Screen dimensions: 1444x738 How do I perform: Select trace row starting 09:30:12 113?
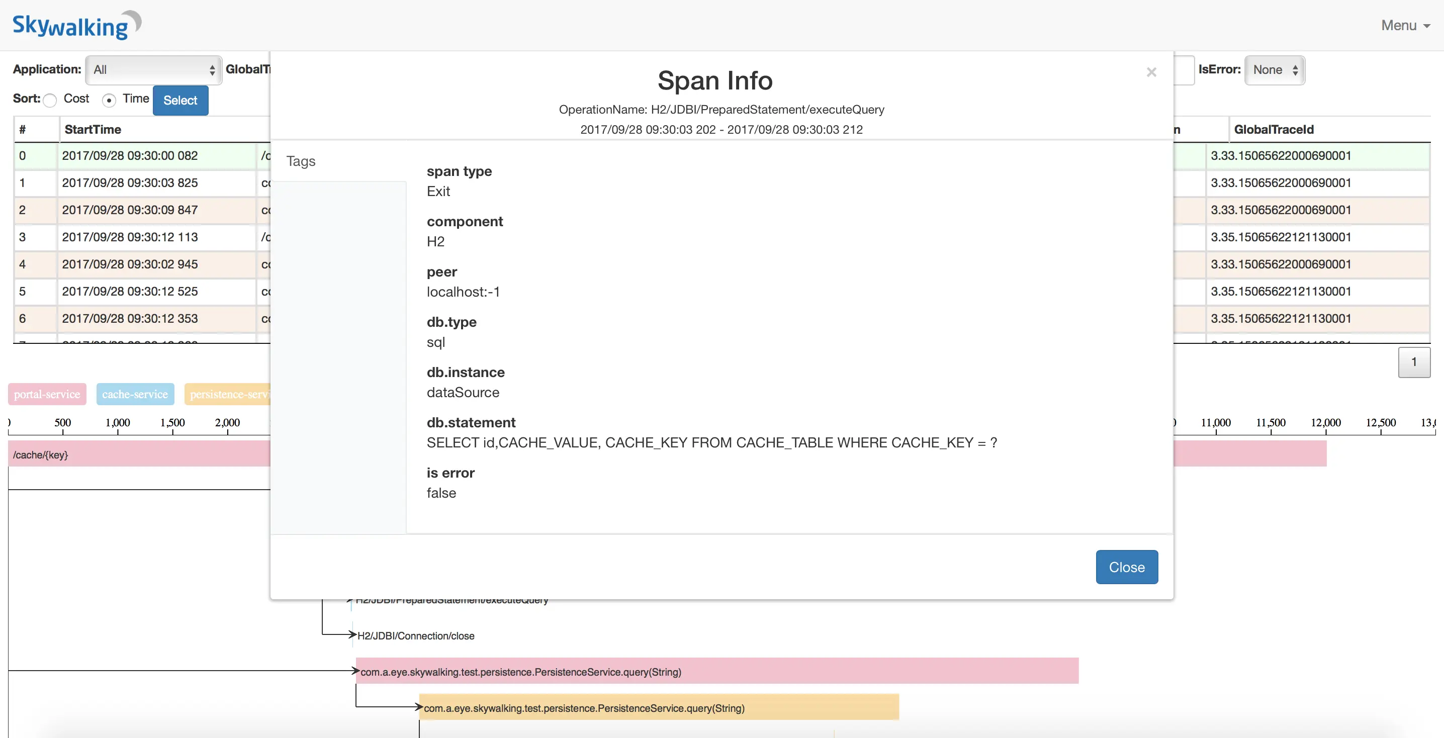pos(130,237)
